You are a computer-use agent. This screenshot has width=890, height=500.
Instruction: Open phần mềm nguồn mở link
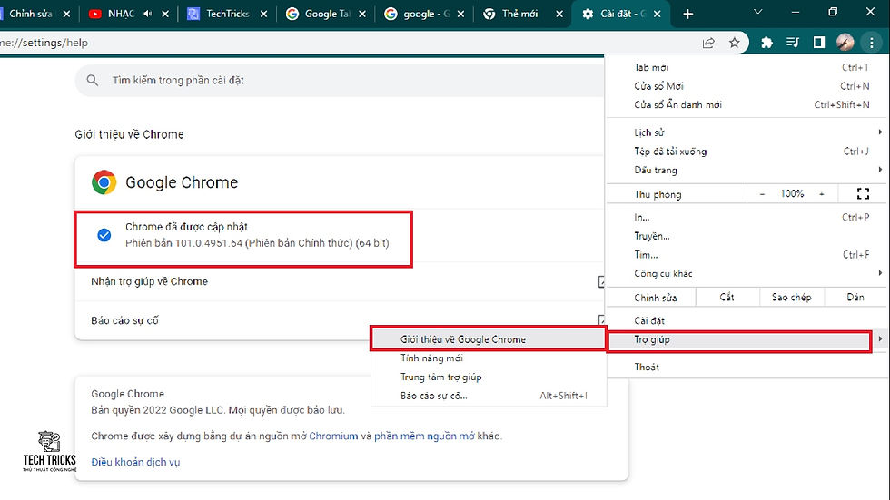pos(424,436)
